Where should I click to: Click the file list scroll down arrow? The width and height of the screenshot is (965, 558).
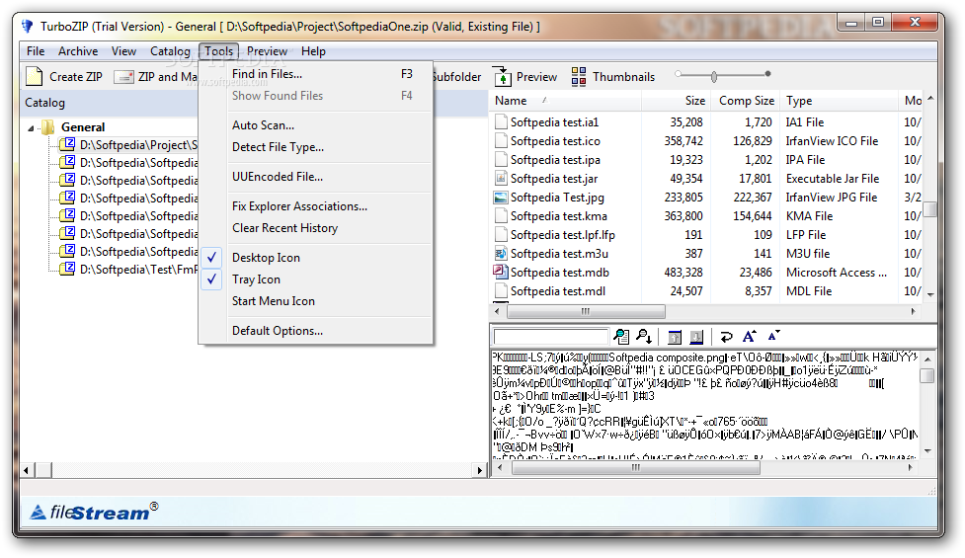click(x=929, y=294)
